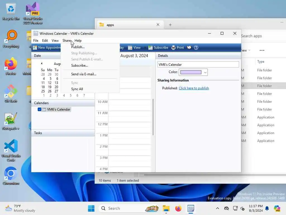This screenshot has height=215, width=286.
Task: Go to previous month in date picker
Action: click(42, 64)
